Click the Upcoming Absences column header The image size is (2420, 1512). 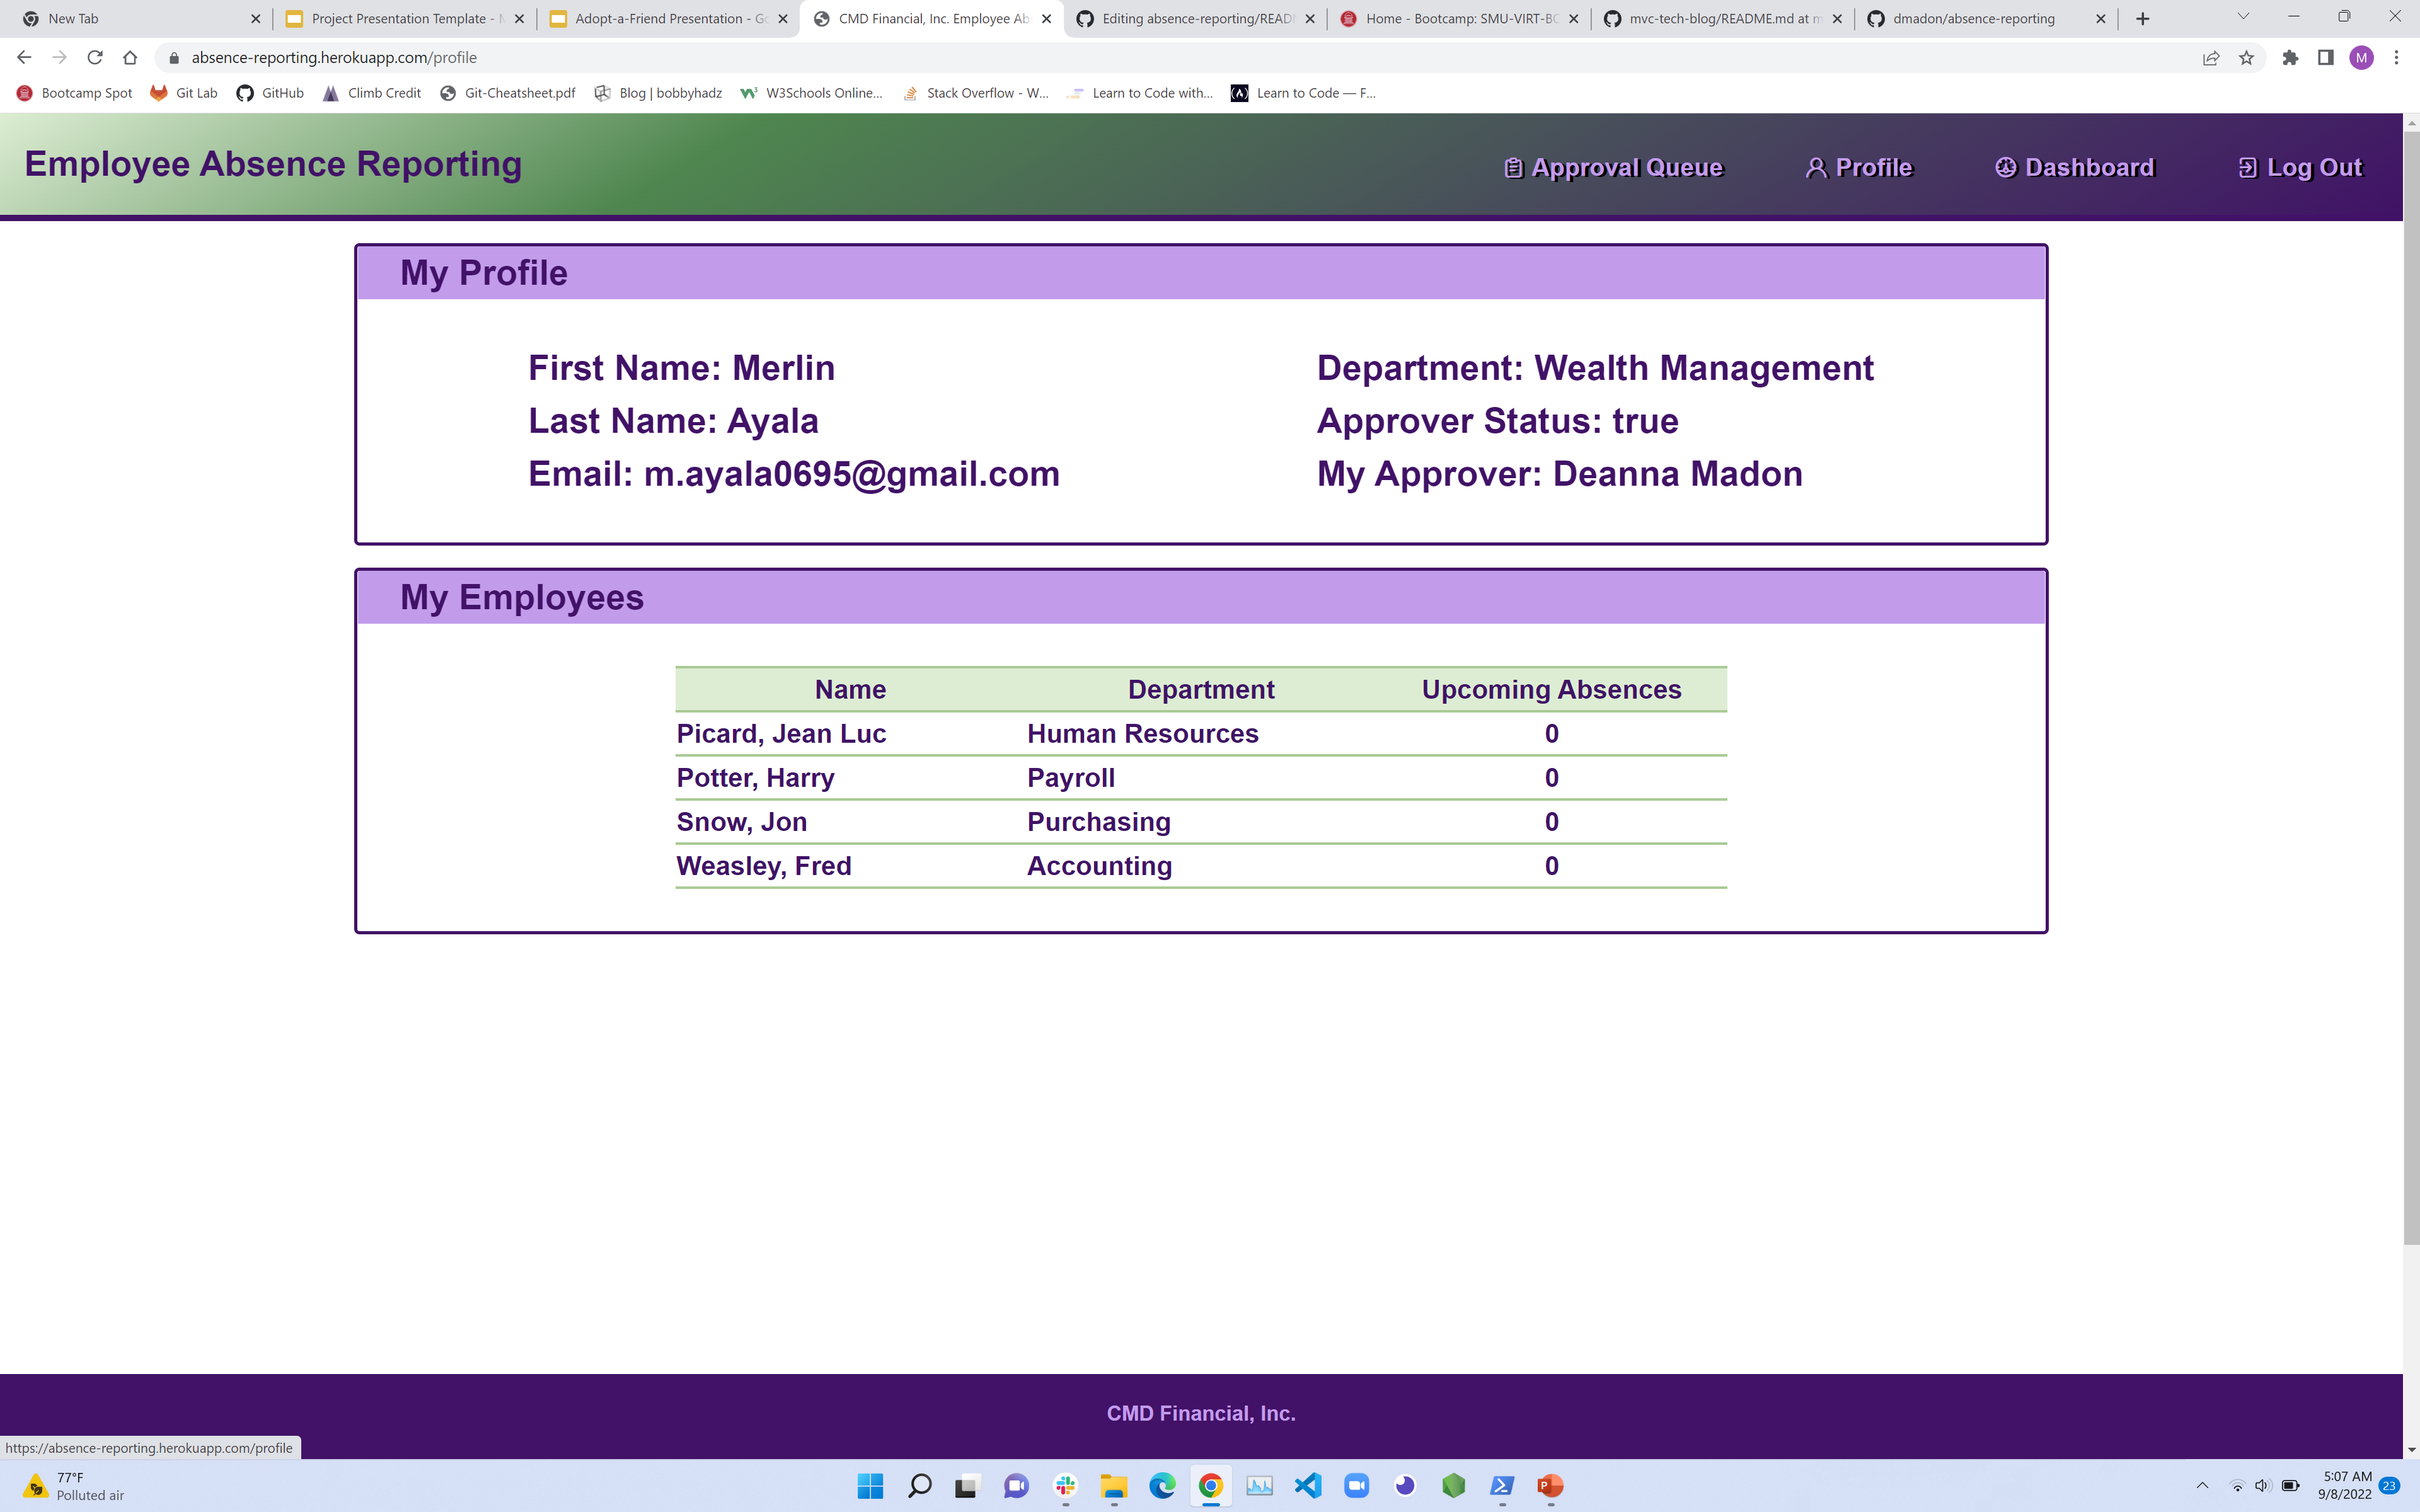tap(1551, 690)
